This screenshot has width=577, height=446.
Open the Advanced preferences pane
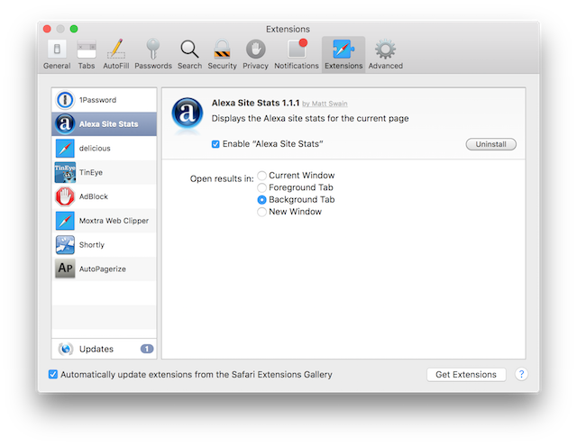point(385,53)
